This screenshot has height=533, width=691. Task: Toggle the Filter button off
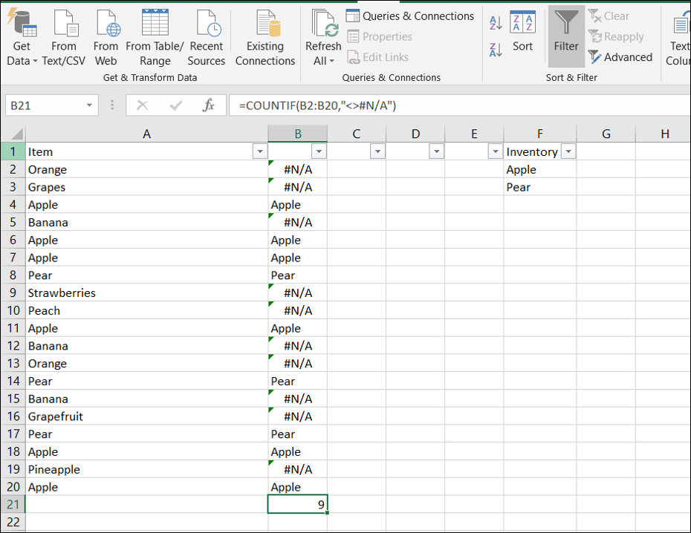(x=565, y=37)
